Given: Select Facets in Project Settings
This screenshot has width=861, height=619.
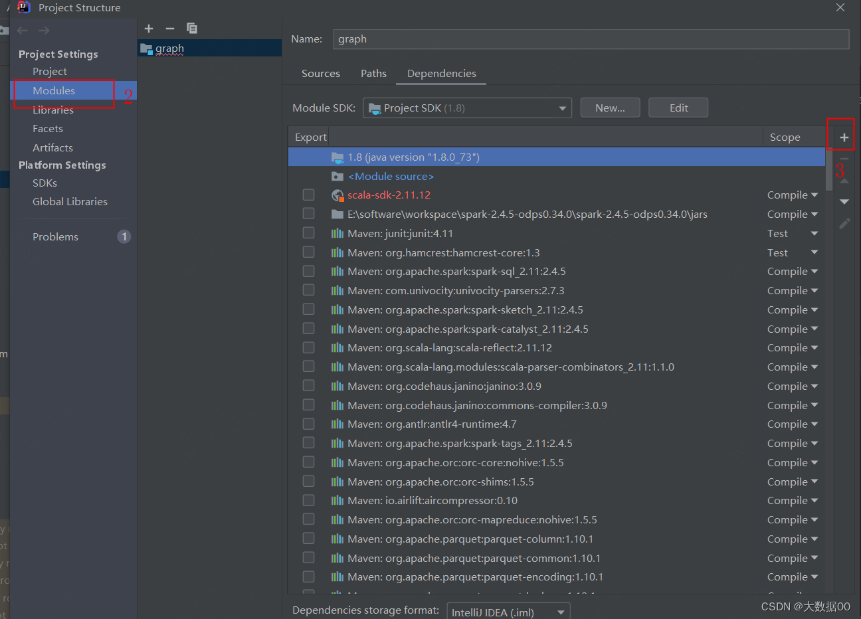Looking at the screenshot, I should [48, 129].
